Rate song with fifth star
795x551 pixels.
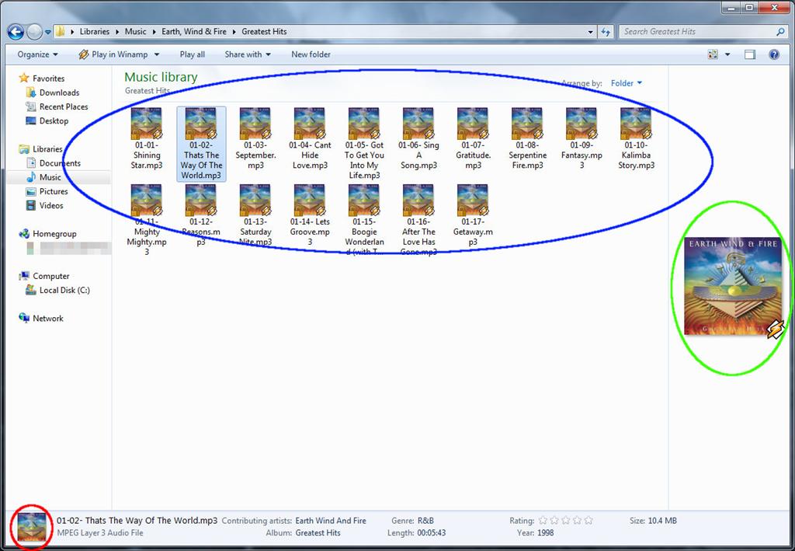tap(588, 520)
